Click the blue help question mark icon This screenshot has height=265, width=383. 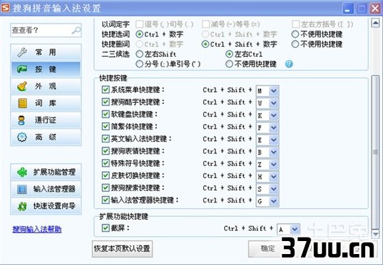coord(289,64)
